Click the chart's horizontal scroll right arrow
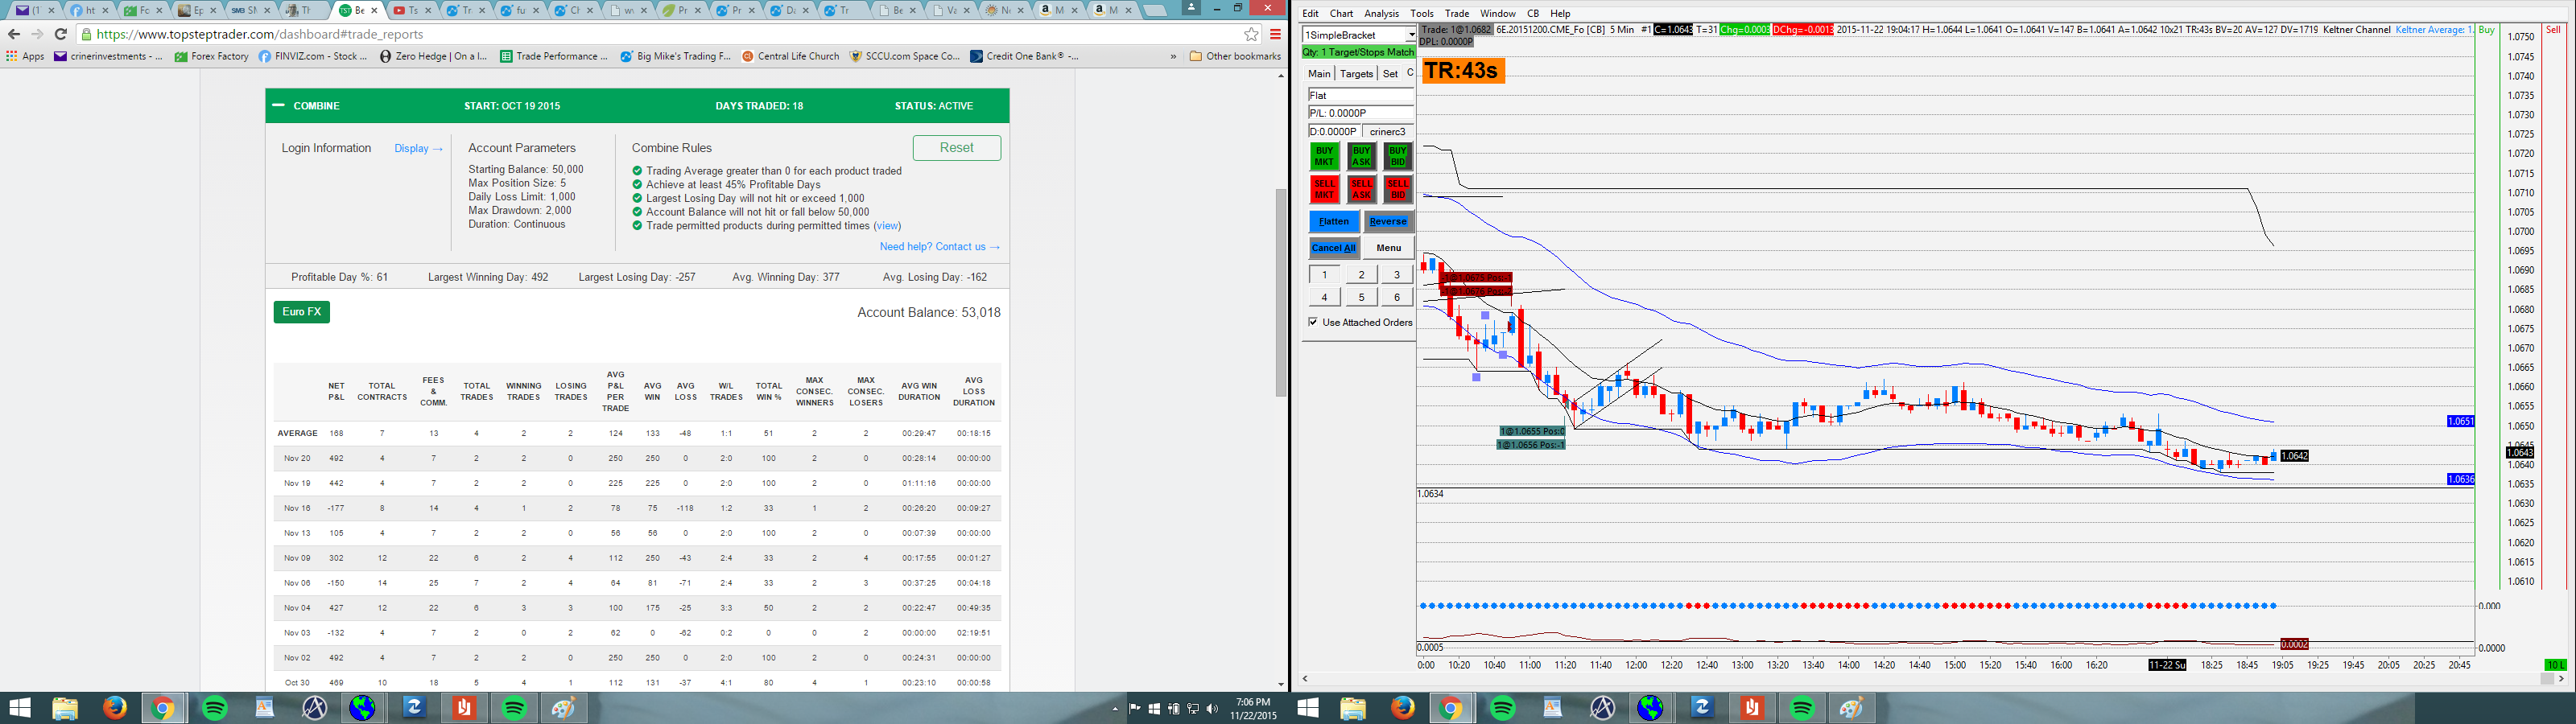 point(2561,678)
